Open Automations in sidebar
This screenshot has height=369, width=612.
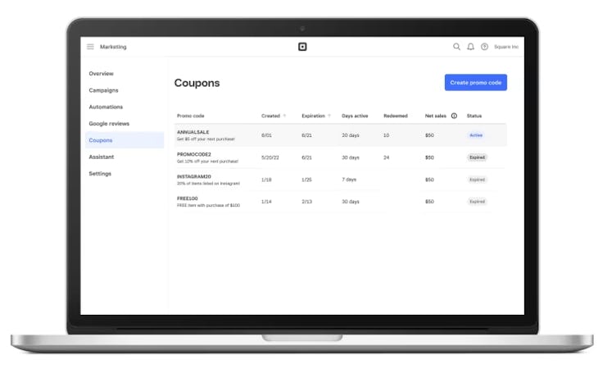(x=106, y=107)
